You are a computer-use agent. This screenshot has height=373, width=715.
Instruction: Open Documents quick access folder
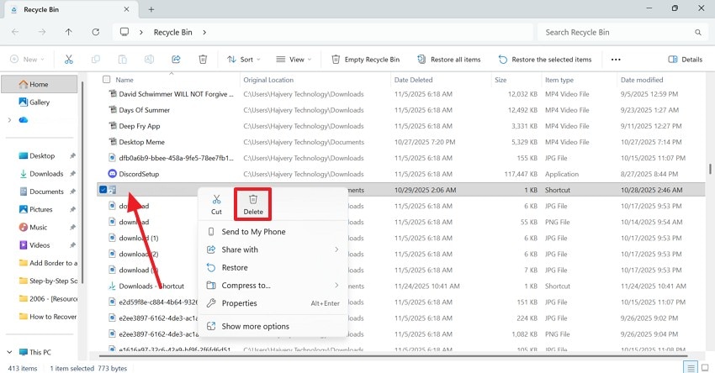[46, 192]
